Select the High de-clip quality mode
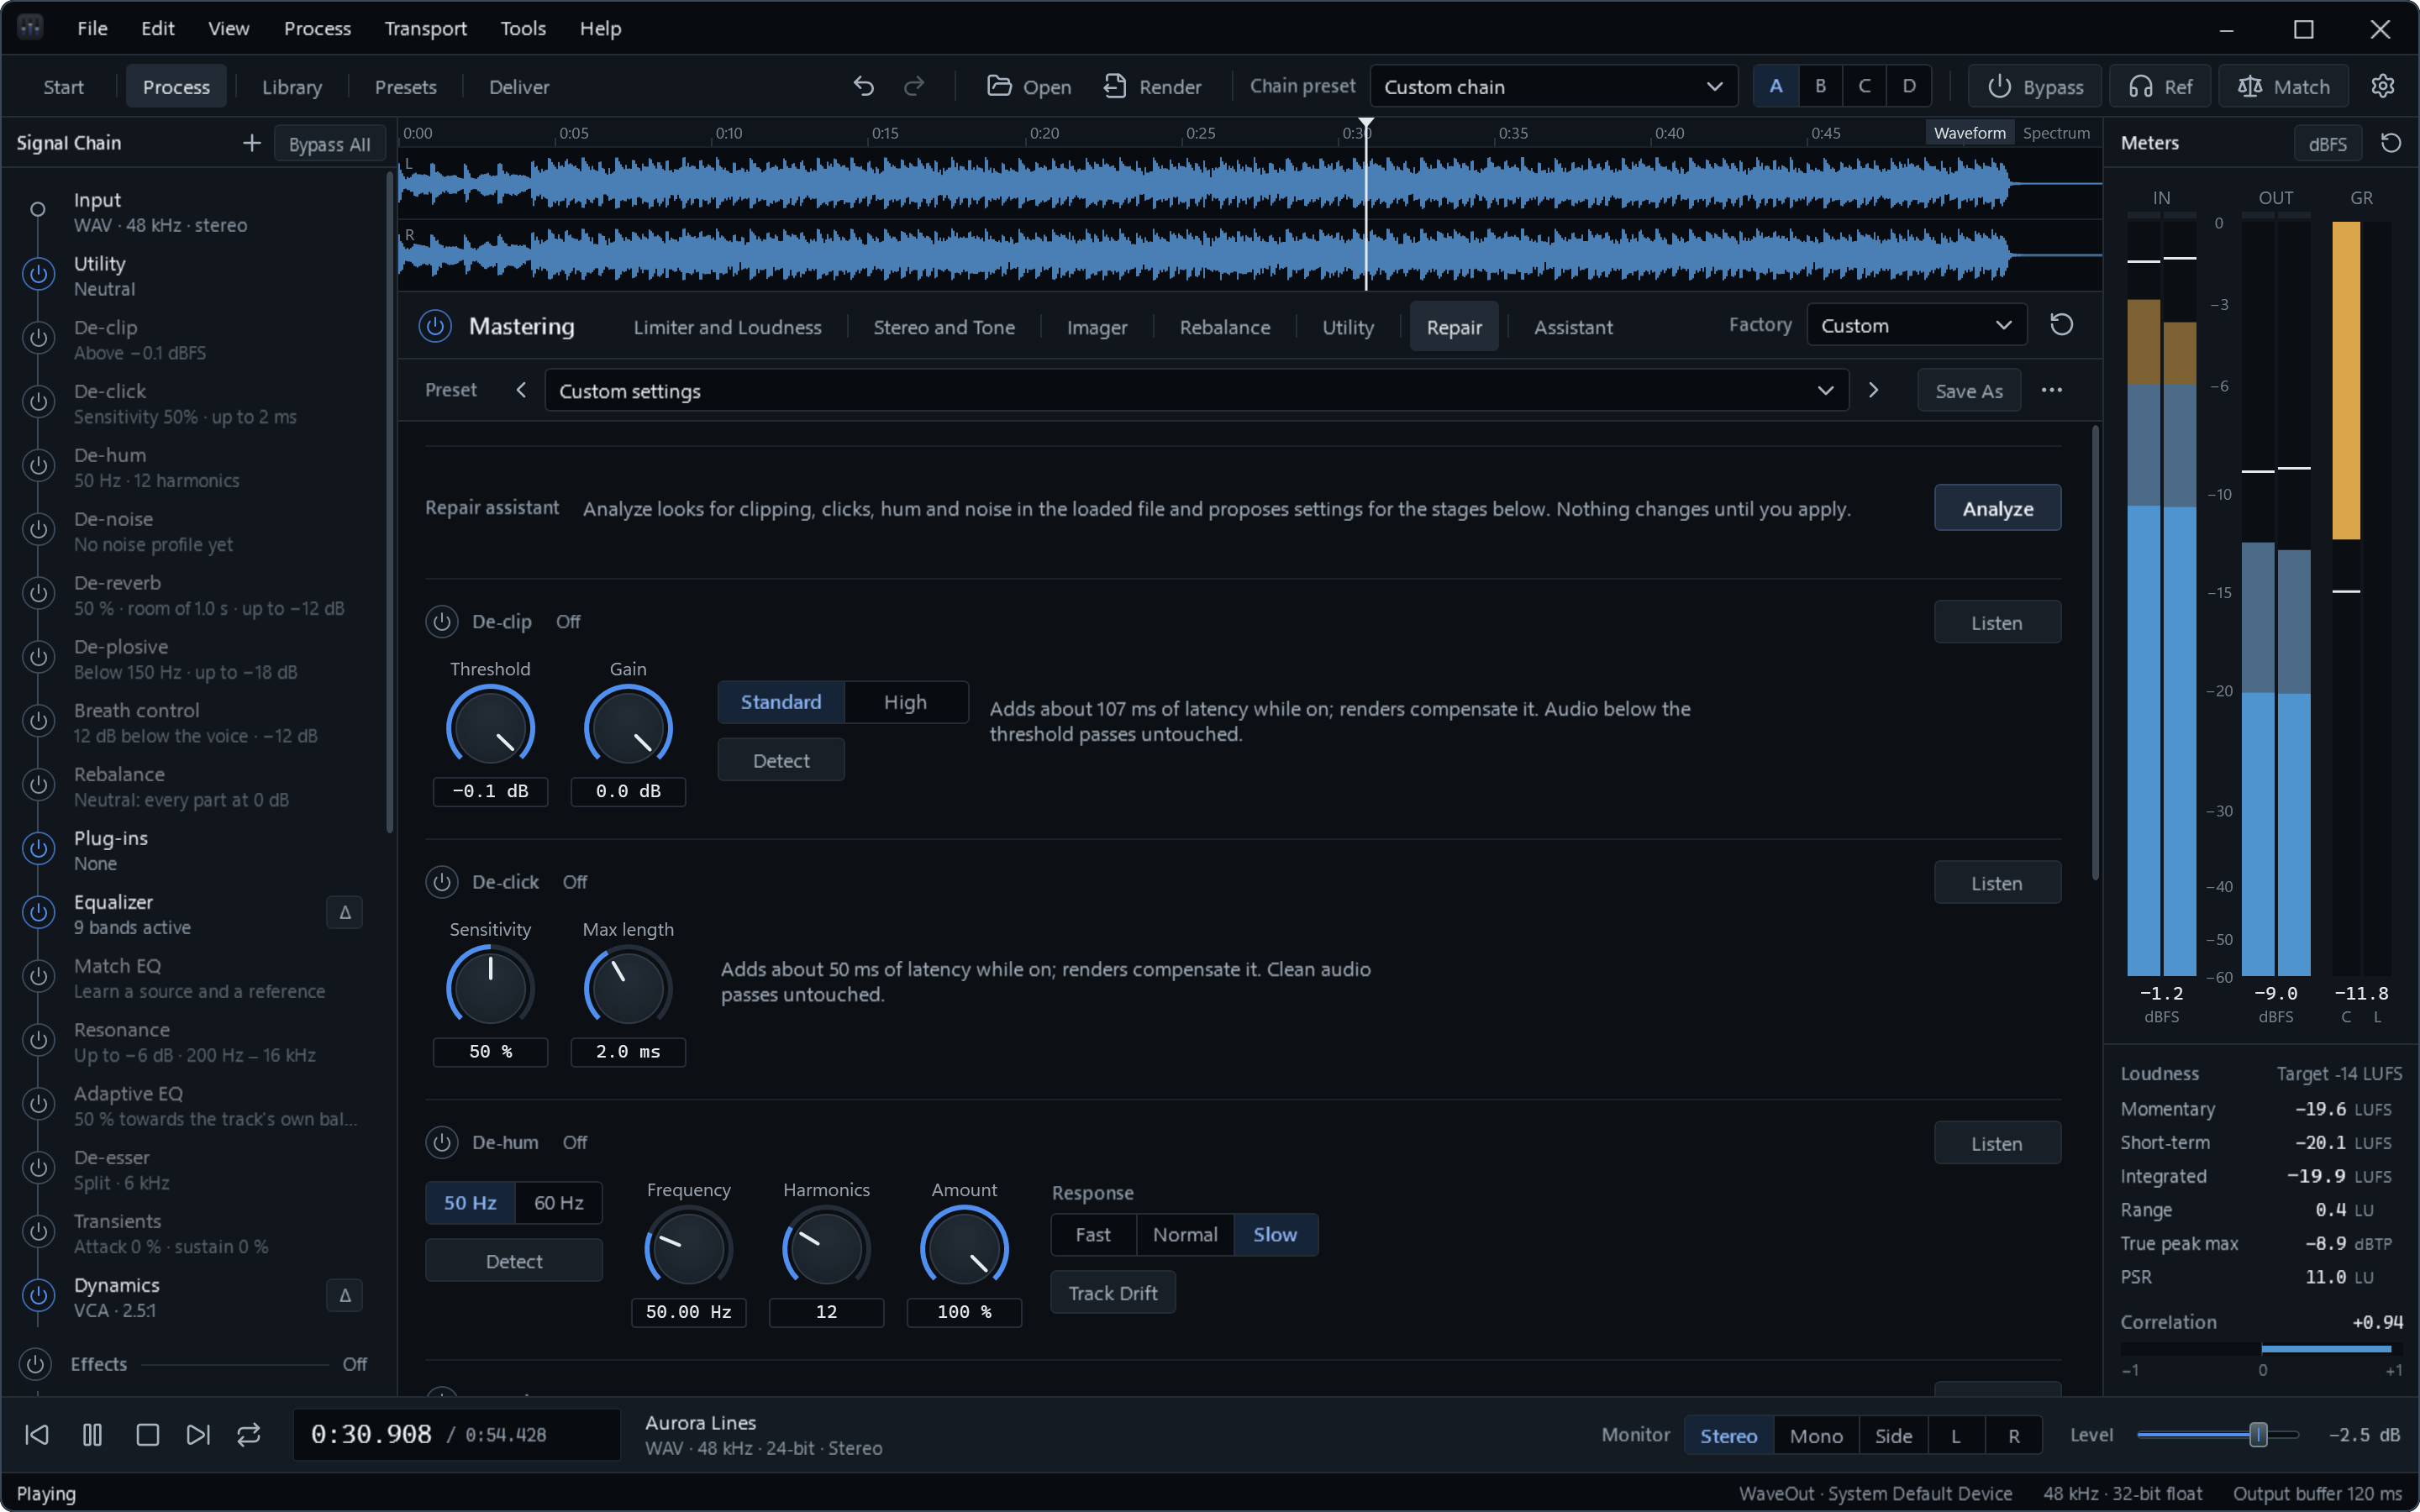Viewport: 2420px width, 1512px height. pos(905,702)
